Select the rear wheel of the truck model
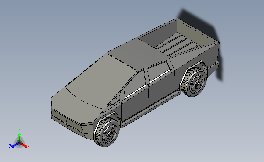The width and height of the screenshot is (264, 162). pos(194,82)
